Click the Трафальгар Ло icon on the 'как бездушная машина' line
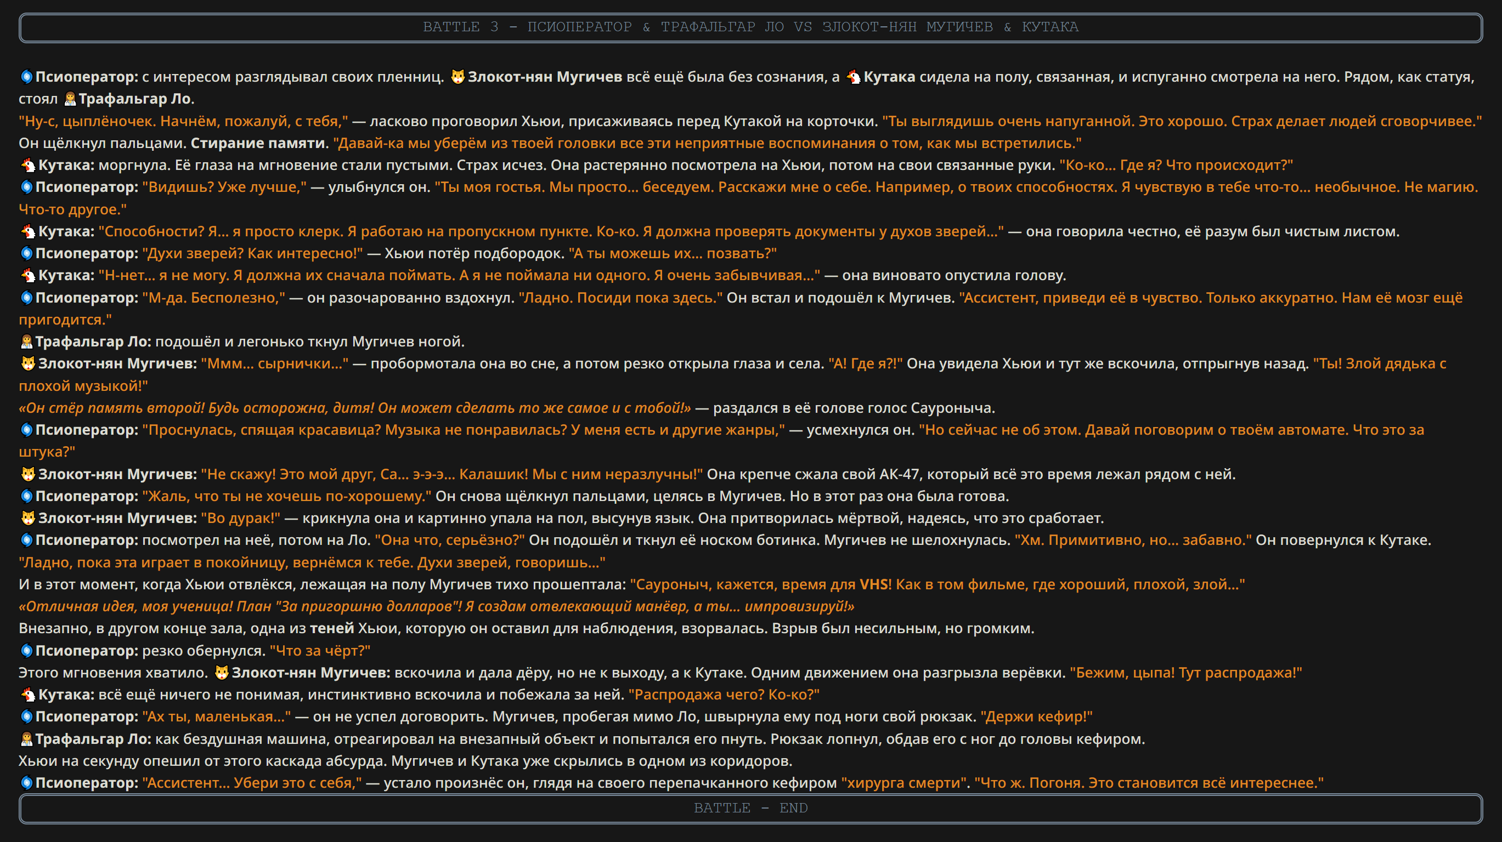1502x842 pixels. 27,739
